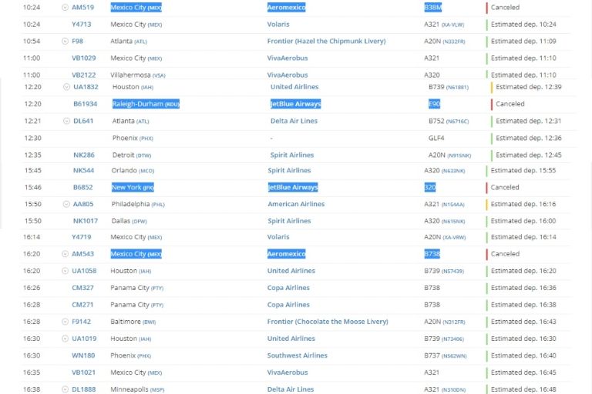The height and width of the screenshot is (394, 592).
Task: Open flight number UA1832
Action: click(x=86, y=87)
